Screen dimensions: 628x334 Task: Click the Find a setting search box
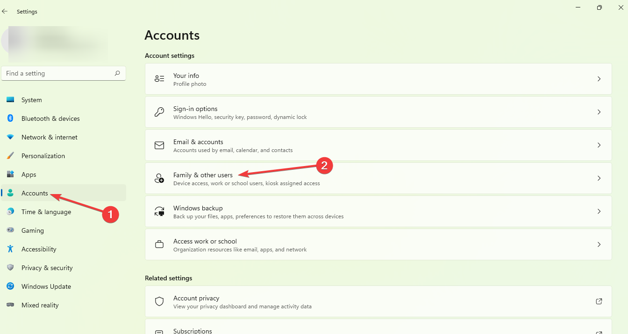[58, 73]
